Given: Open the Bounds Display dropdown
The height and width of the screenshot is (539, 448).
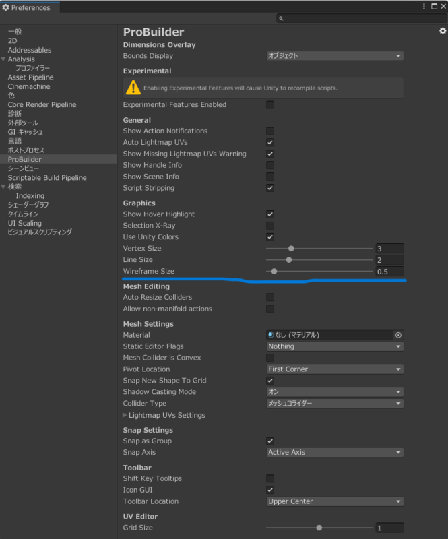Looking at the screenshot, I should (335, 56).
